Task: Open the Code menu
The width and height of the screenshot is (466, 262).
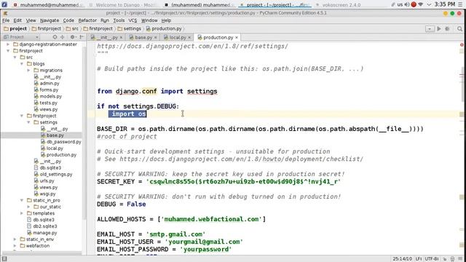Action: click(68, 20)
